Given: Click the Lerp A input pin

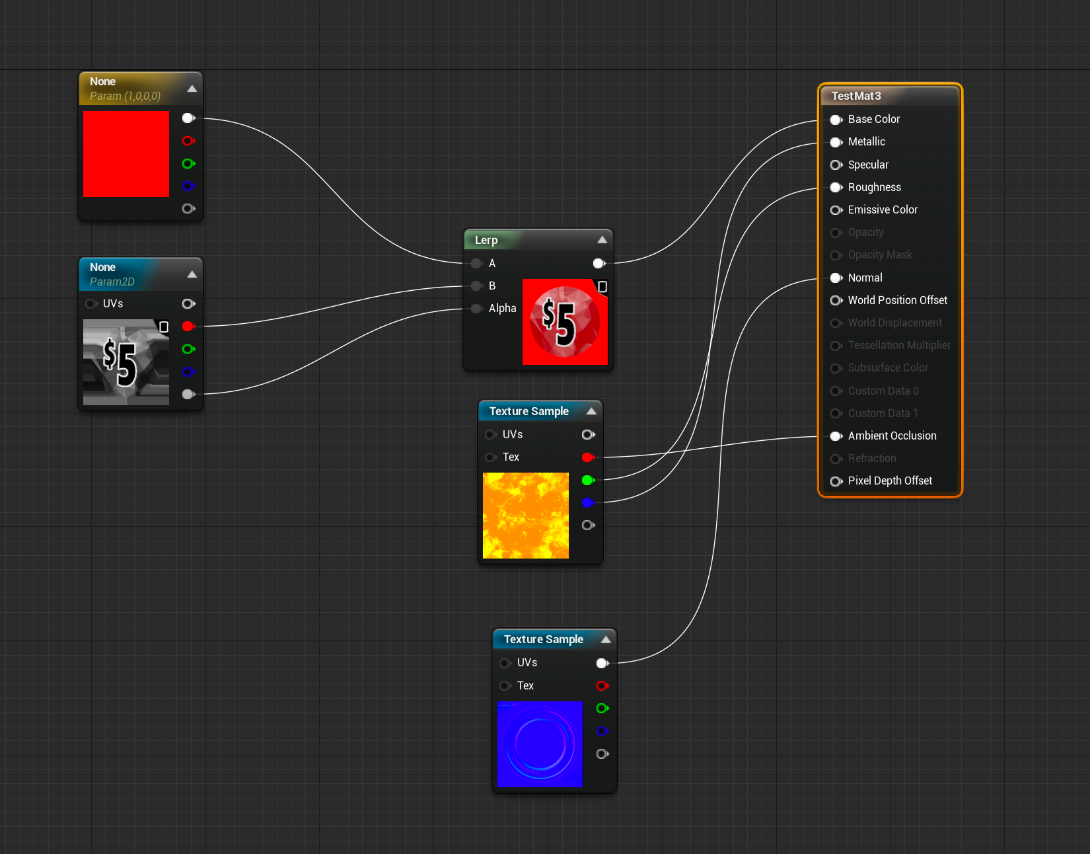Looking at the screenshot, I should pos(476,264).
